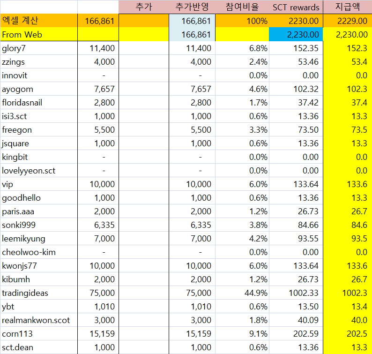Select the 추가반영 column header
This screenshot has width=372, height=354.
point(192,7)
